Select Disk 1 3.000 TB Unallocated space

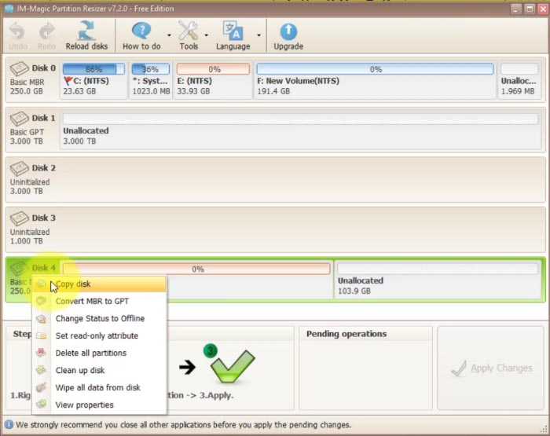pos(301,130)
